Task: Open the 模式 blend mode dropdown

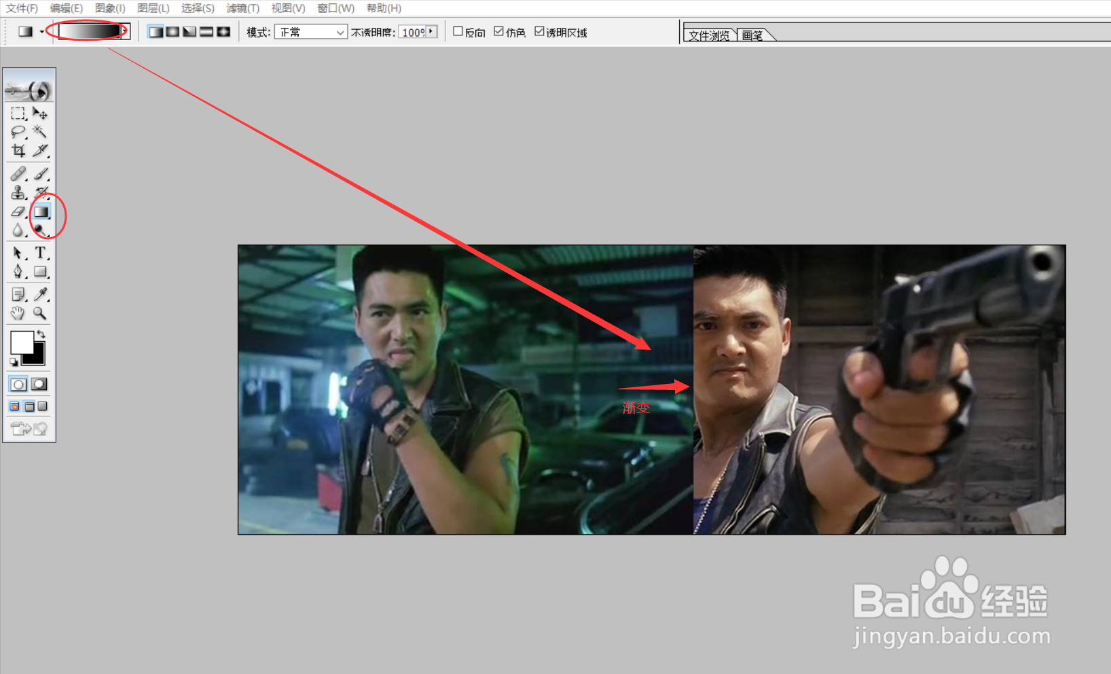Action: pos(311,32)
